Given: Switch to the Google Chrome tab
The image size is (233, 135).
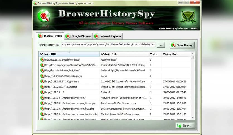Looking at the screenshot, I should point(79,36).
